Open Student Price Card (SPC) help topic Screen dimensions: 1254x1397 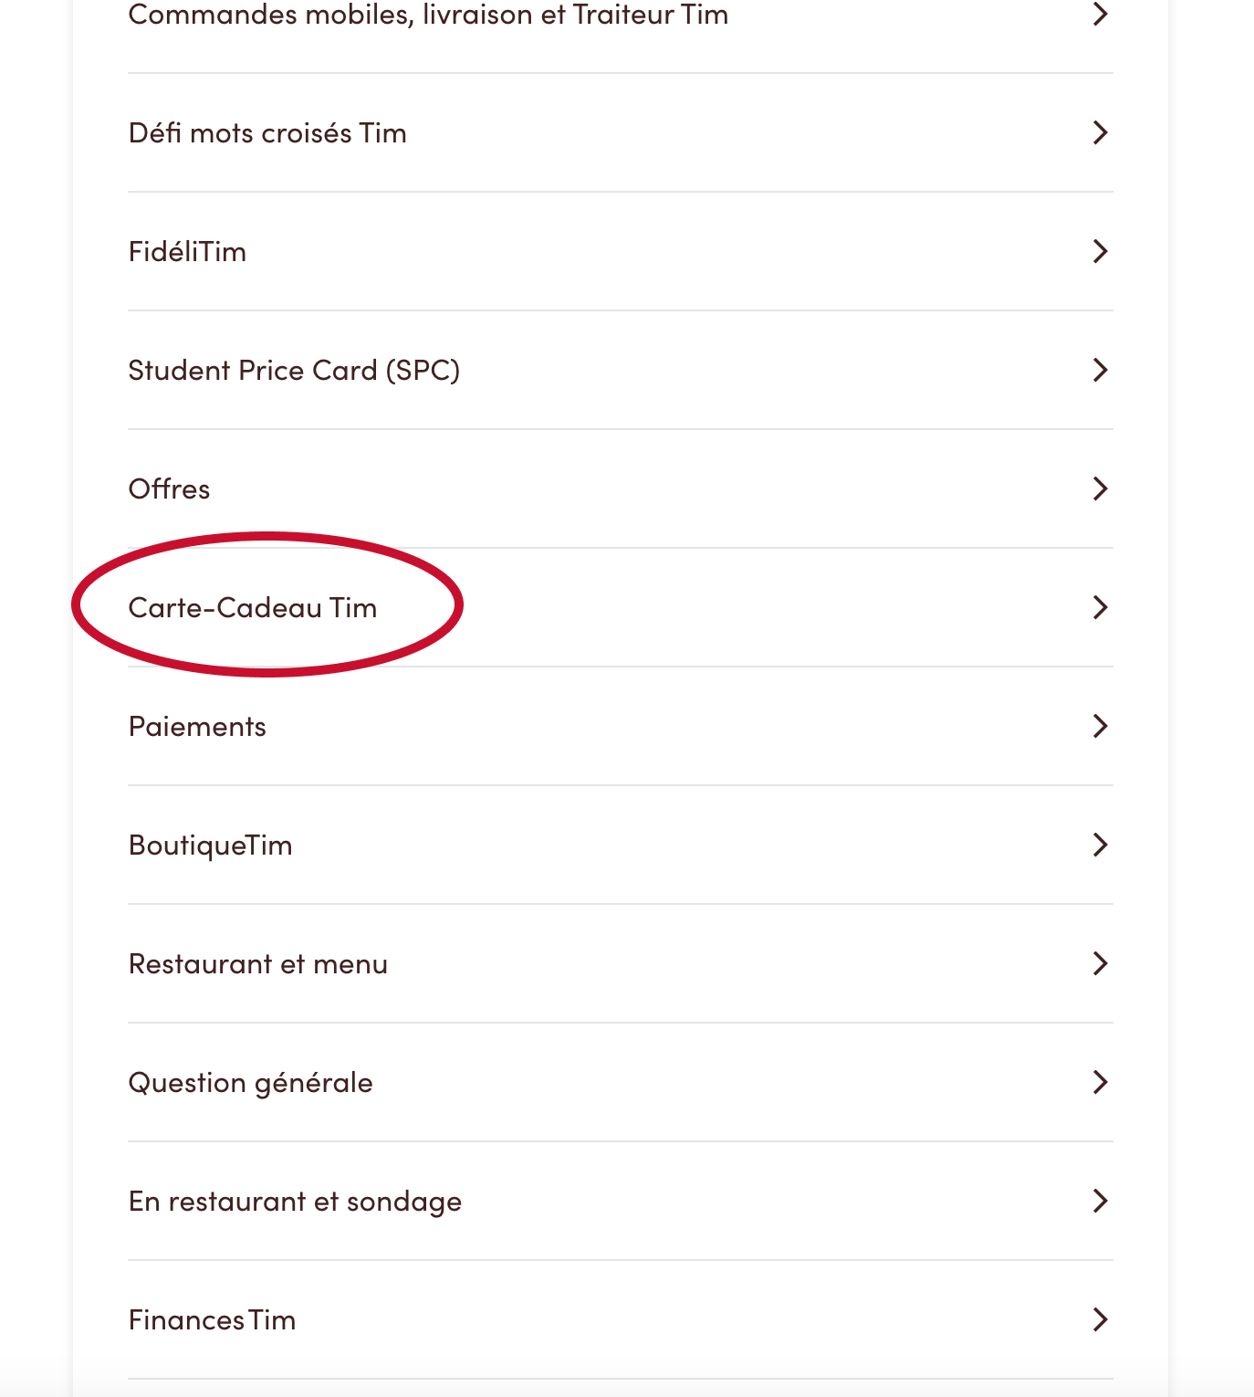coord(294,371)
